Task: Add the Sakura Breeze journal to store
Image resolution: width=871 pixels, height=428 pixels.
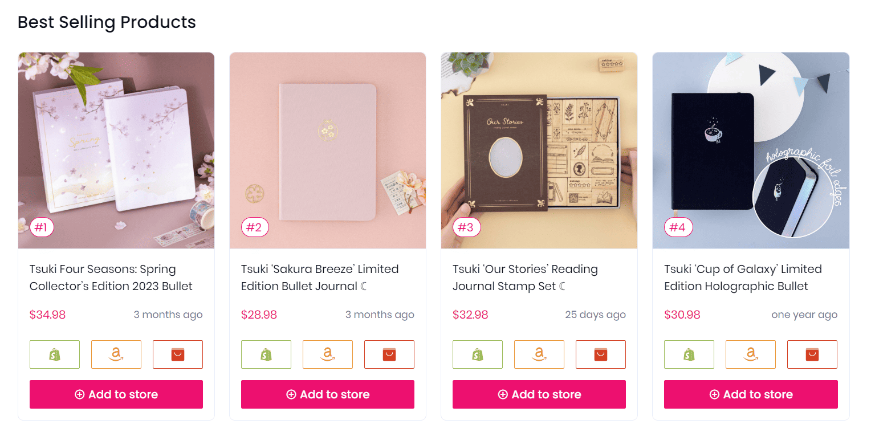Action: pos(327,394)
